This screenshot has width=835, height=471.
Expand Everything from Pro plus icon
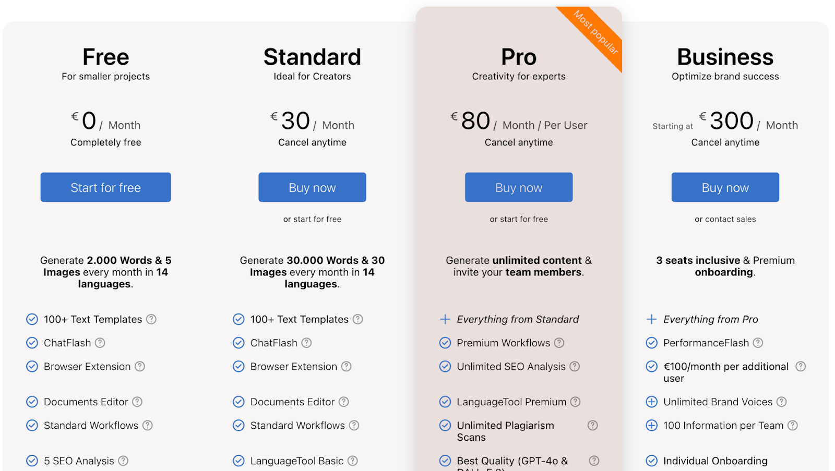[652, 319]
